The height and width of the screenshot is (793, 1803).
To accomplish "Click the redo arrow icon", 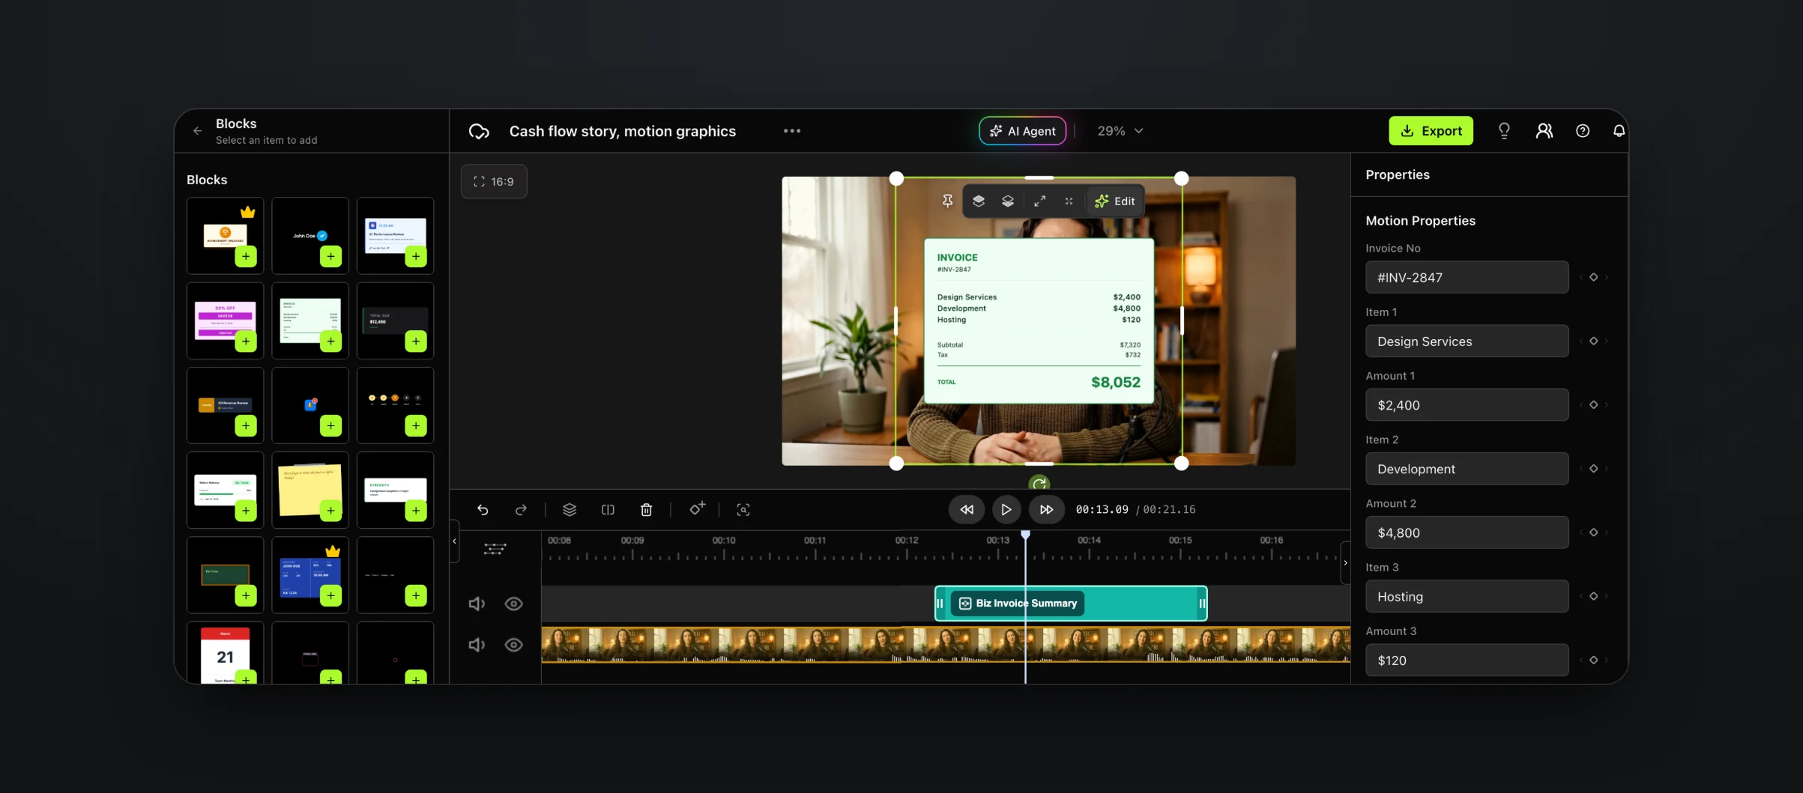I will tap(521, 510).
